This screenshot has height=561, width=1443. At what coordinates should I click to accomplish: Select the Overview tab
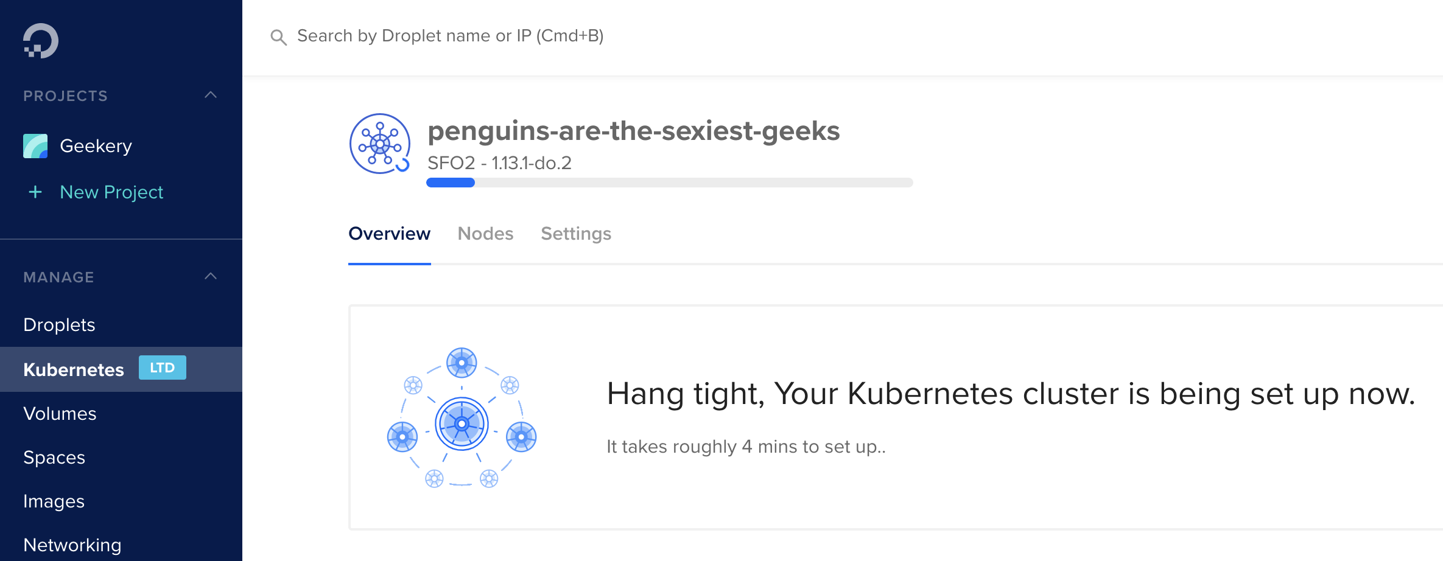[x=389, y=234]
